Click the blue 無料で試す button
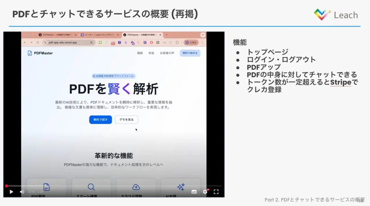Viewport: 370px width, 206px height. (x=101, y=119)
